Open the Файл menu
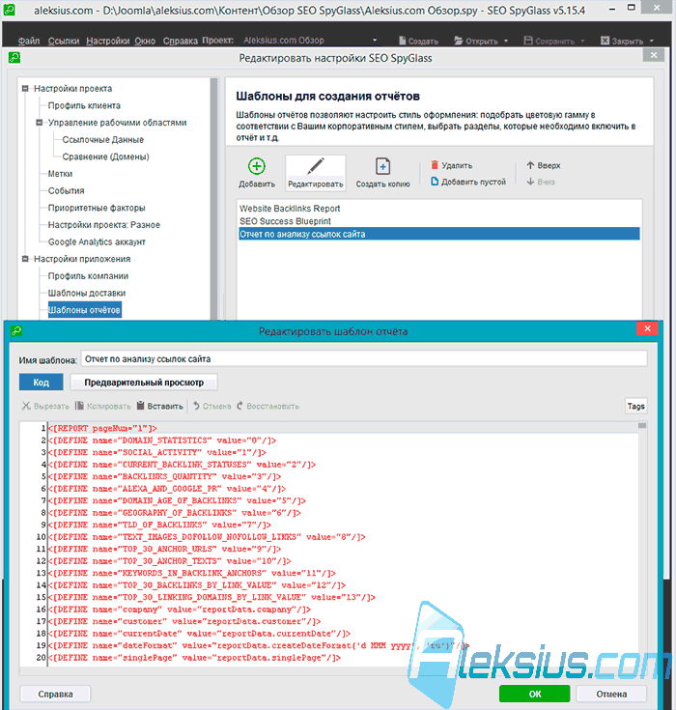This screenshot has height=710, width=676. click(29, 42)
